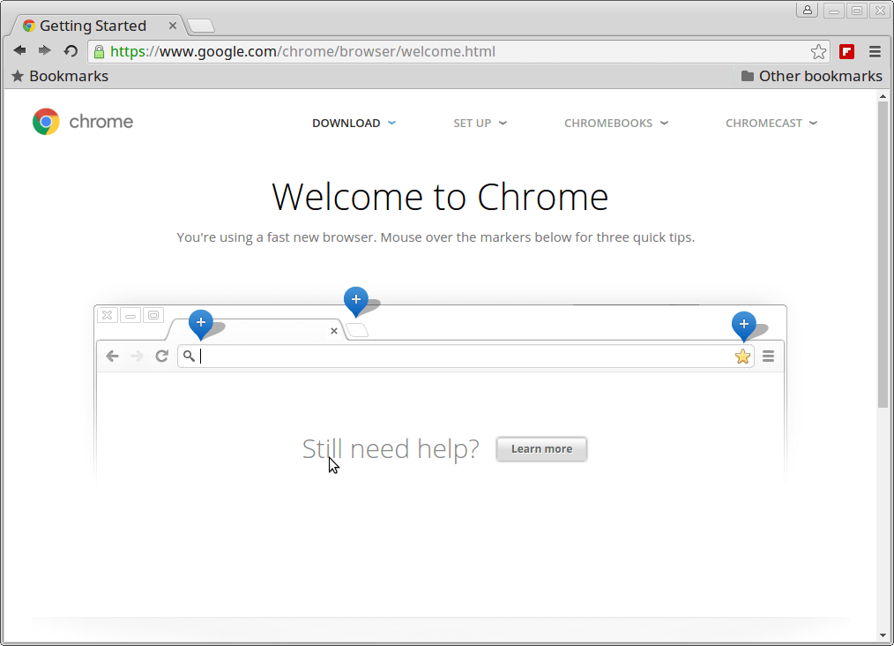
Task: Click the Chrome logo on the page
Action: point(46,122)
